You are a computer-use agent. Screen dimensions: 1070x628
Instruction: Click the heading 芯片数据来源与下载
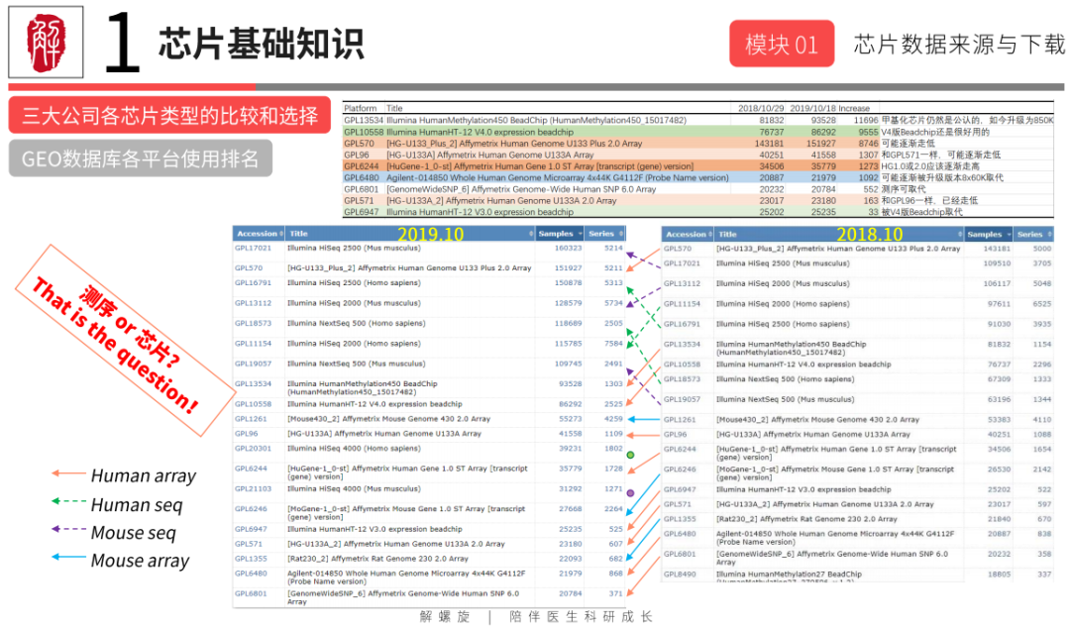pos(959,45)
